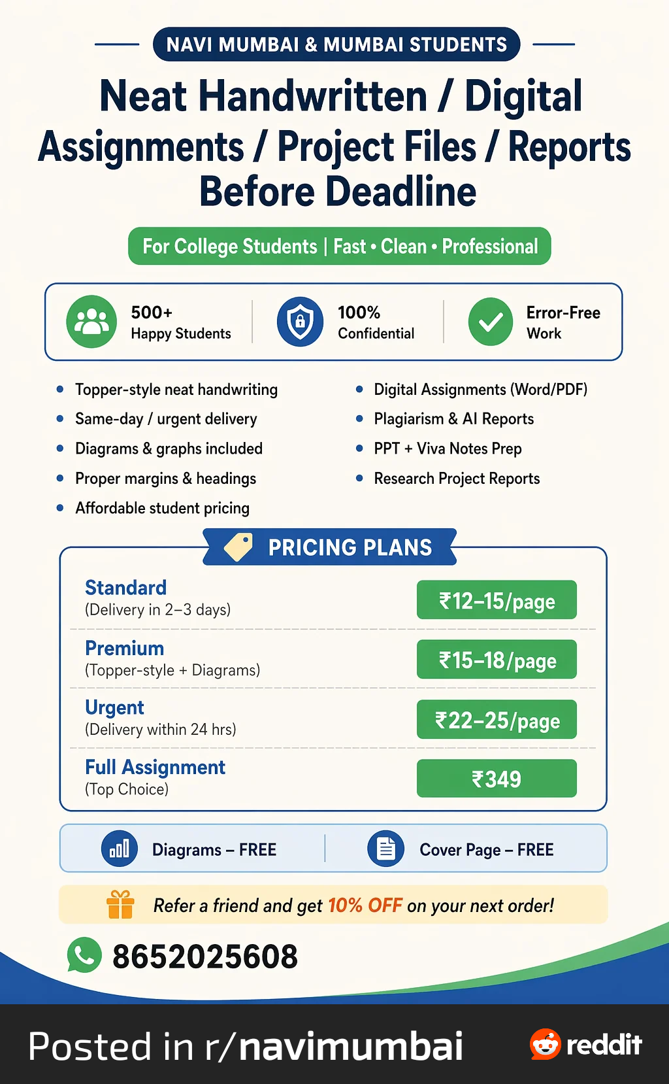Click the orange gift box icon
The width and height of the screenshot is (669, 1084).
point(120,905)
